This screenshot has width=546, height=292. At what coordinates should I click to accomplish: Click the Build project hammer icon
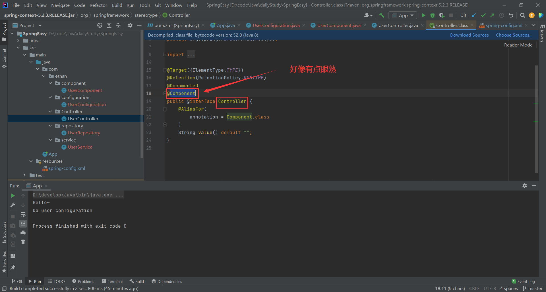click(x=382, y=15)
